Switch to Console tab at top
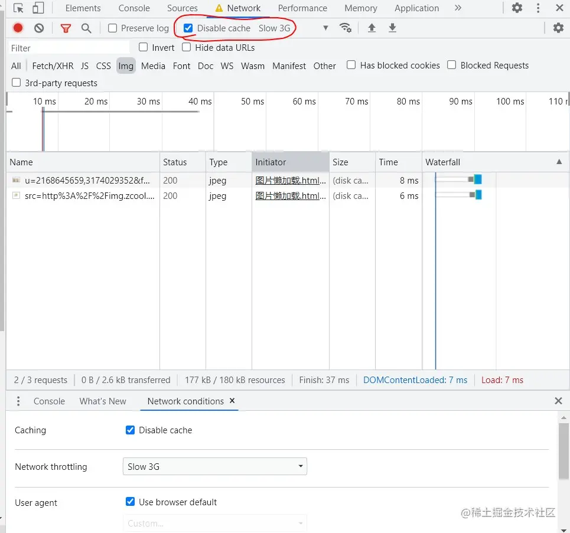The height and width of the screenshot is (533, 570). [134, 8]
